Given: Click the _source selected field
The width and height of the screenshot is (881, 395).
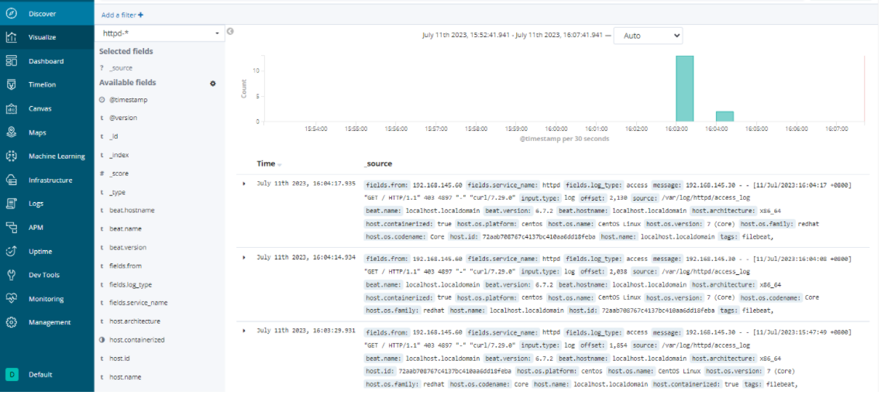Looking at the screenshot, I should [121, 67].
